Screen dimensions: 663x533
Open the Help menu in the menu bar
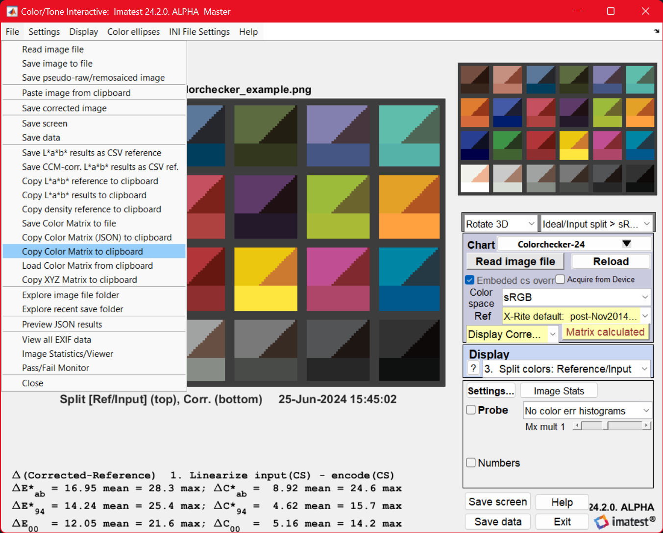pyautogui.click(x=248, y=32)
